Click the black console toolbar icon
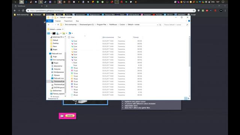This screenshot has width=240, height=135. (x=54, y=33)
